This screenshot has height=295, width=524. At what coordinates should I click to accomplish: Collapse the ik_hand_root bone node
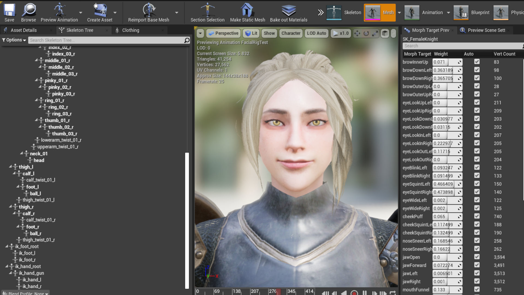[x=7, y=266]
